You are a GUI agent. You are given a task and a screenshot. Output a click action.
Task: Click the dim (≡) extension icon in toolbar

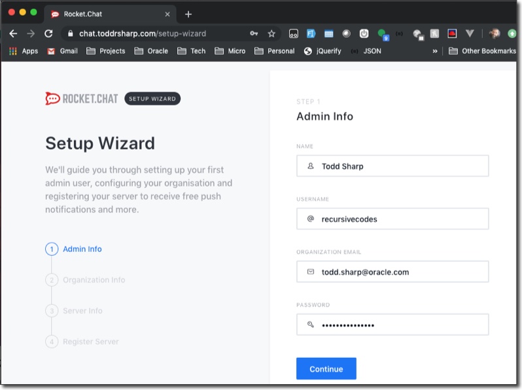399,33
